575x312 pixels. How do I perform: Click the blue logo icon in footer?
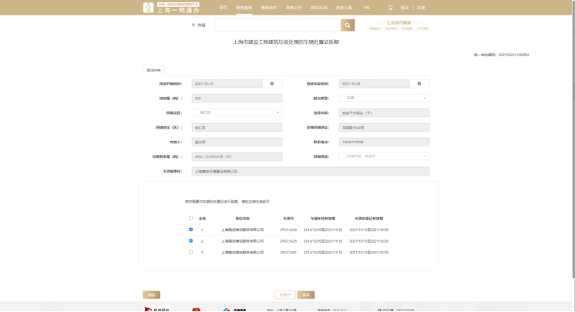(227, 310)
